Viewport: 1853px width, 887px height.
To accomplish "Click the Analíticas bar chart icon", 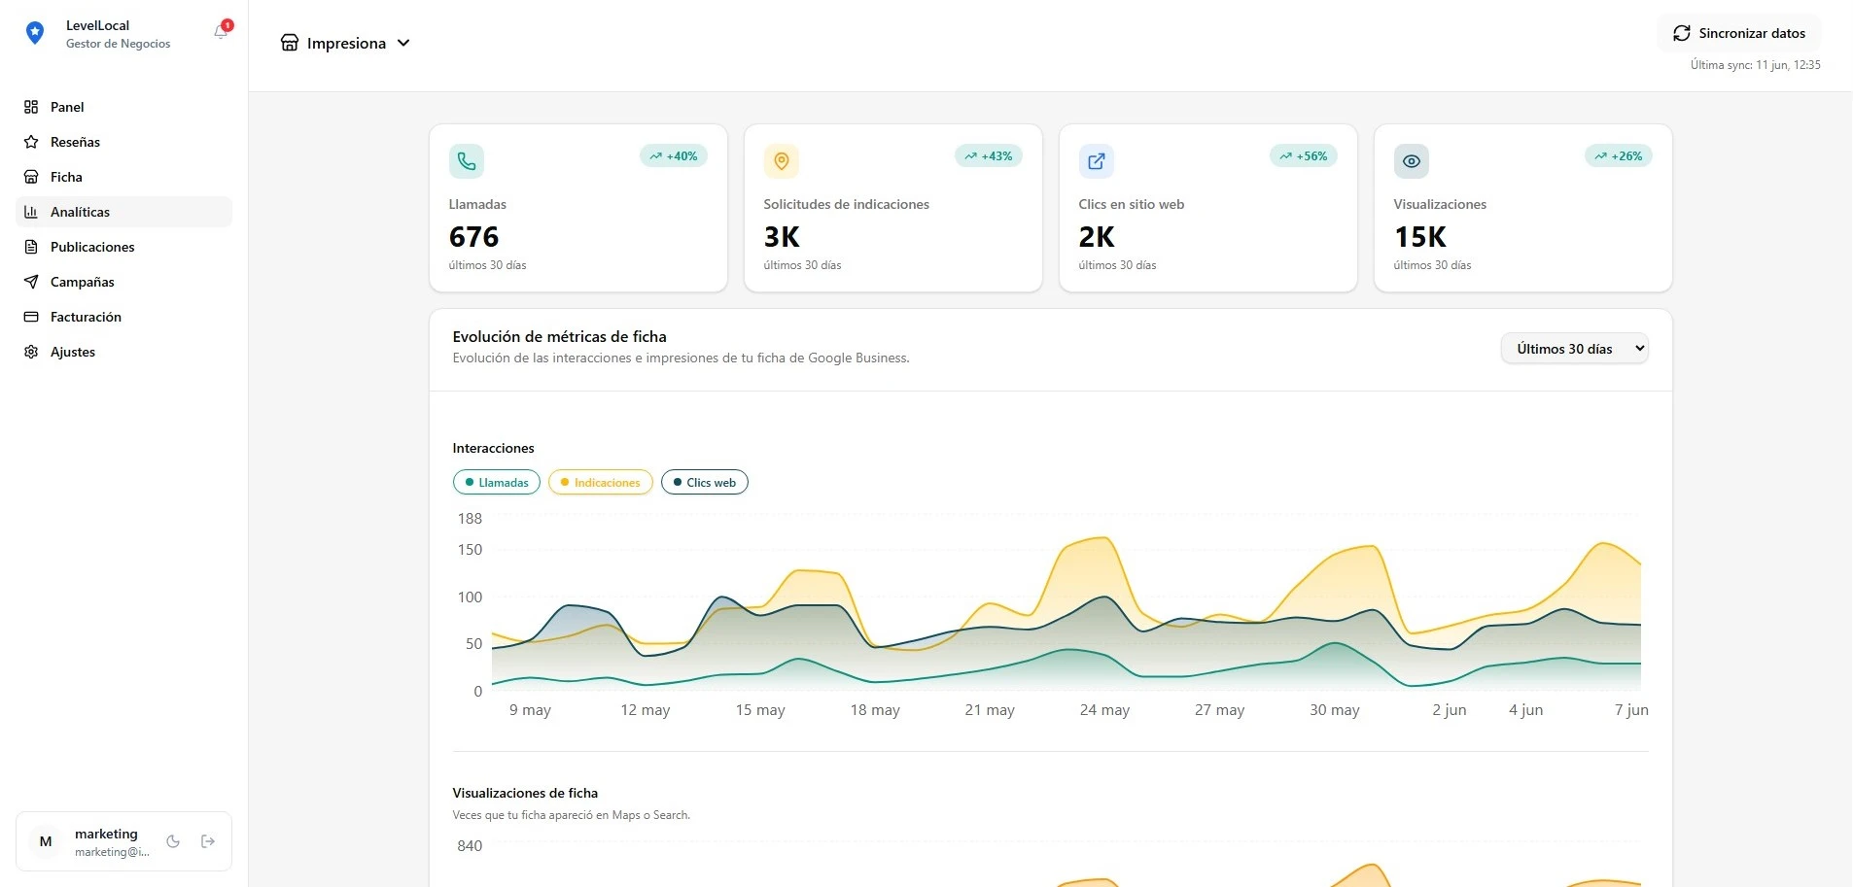I will tap(31, 212).
